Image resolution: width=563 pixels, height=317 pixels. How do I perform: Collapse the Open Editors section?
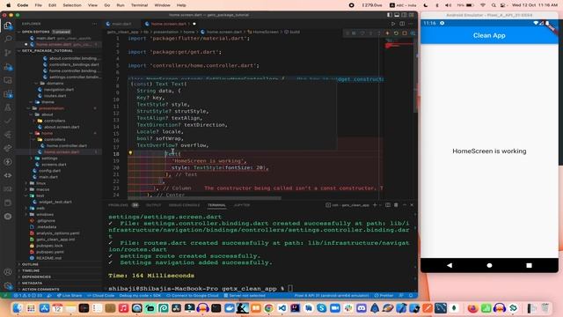(x=35, y=32)
